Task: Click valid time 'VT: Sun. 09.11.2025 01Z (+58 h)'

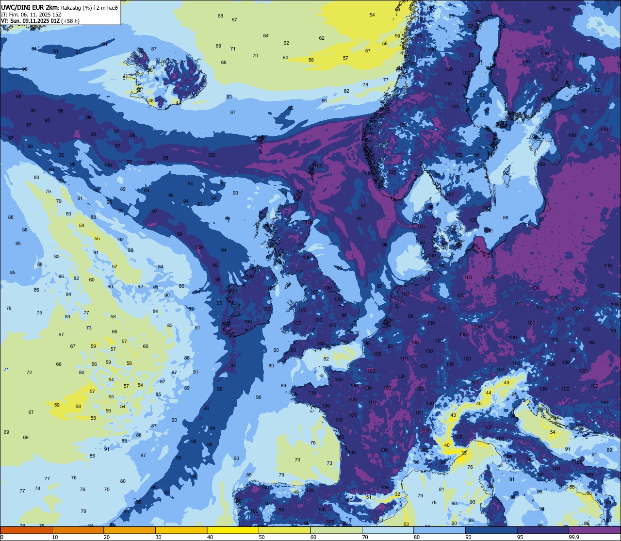Action: (x=40, y=21)
